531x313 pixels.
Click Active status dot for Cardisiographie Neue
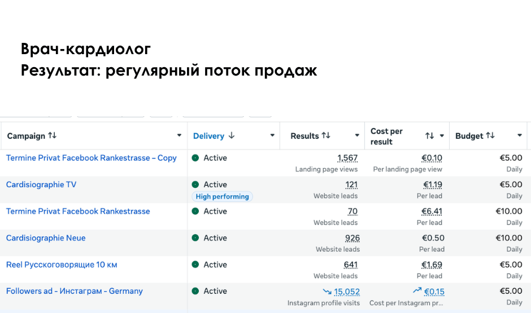point(195,238)
